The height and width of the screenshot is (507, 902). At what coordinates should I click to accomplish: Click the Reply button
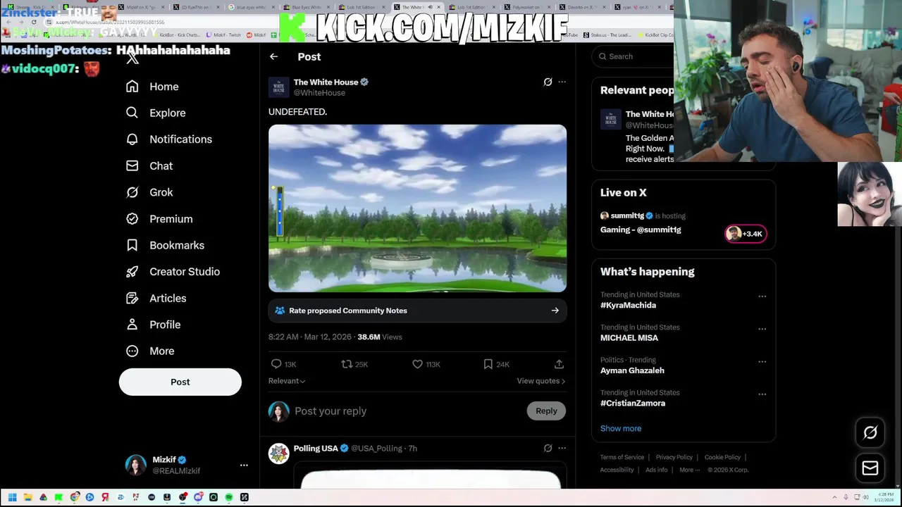click(x=546, y=411)
